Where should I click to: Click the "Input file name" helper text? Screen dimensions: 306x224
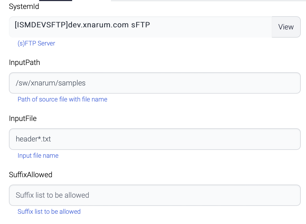[x=38, y=156]
